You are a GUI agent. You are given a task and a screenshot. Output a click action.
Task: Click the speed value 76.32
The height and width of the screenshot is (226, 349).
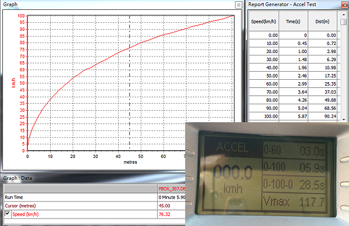coord(164,214)
